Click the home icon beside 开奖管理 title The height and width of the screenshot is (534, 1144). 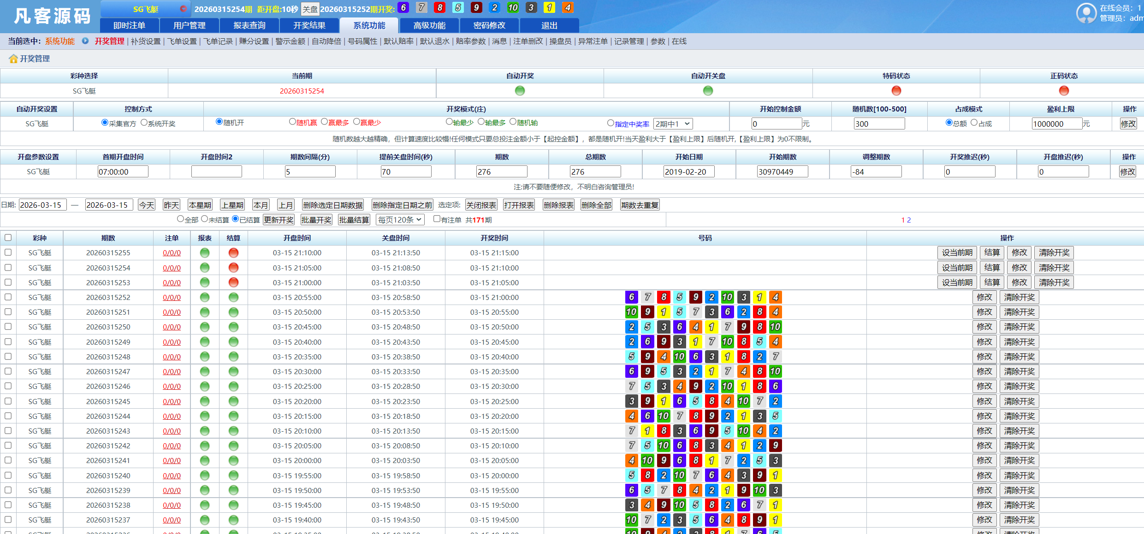tap(12, 59)
